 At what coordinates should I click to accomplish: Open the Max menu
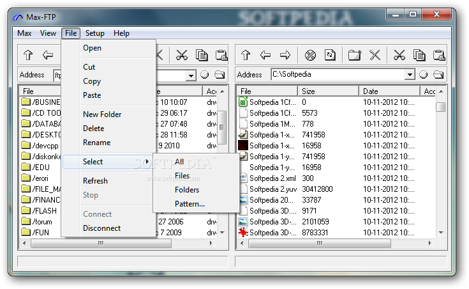tap(24, 33)
